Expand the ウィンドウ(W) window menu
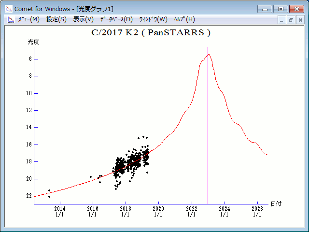The width and height of the screenshot is (309, 232). [153, 19]
